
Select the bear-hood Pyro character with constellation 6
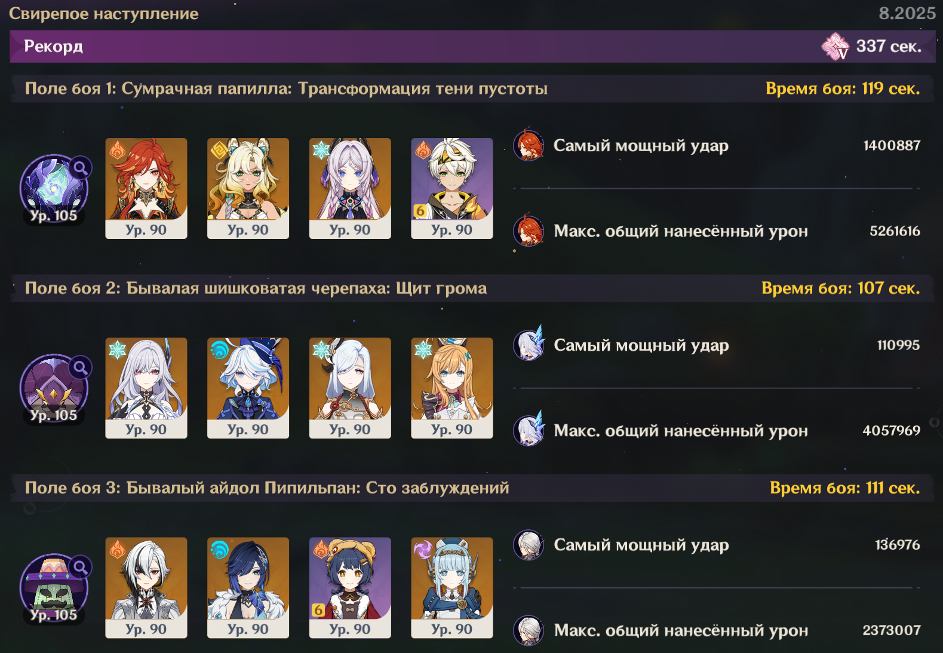point(350,587)
